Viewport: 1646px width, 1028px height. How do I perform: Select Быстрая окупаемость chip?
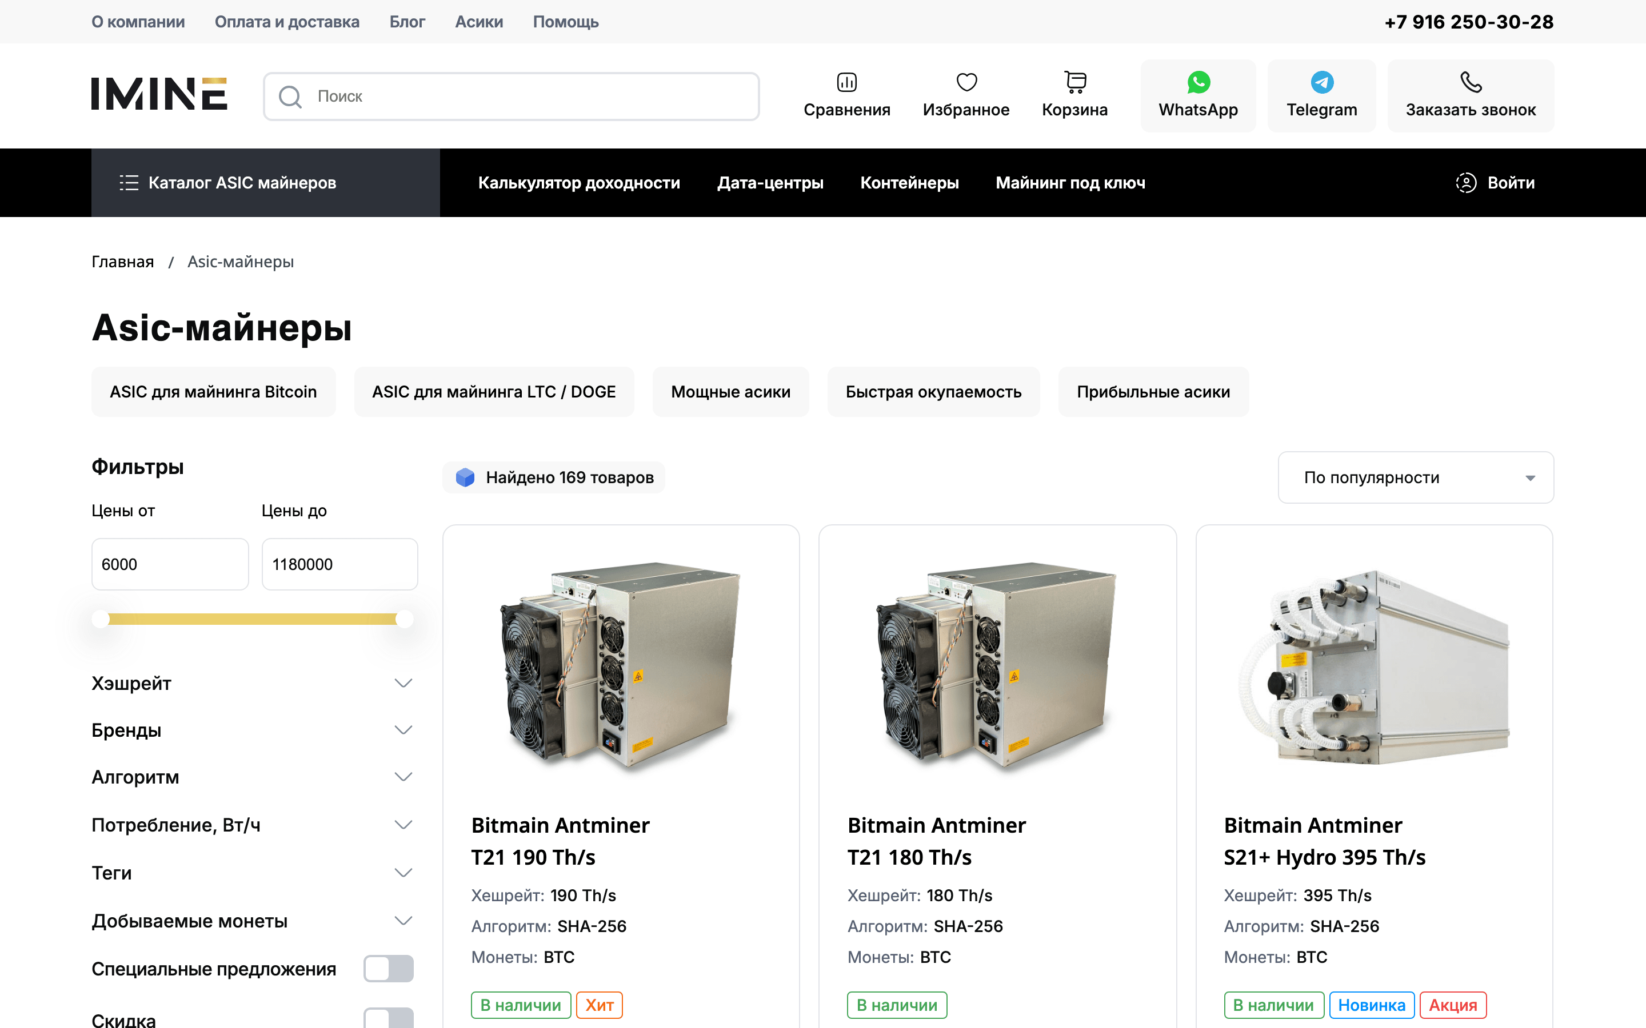click(x=933, y=392)
